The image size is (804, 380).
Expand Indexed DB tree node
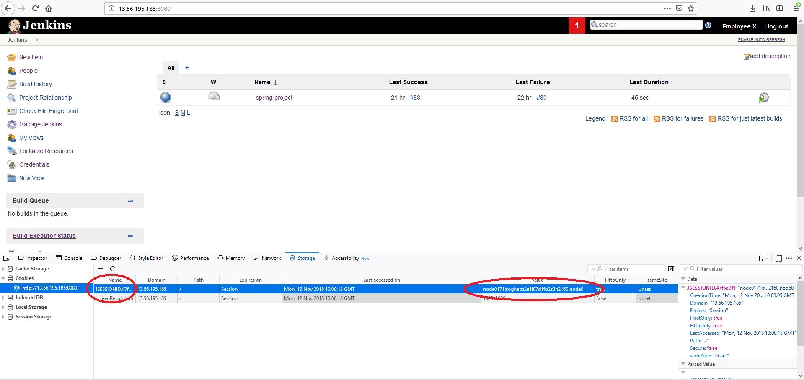click(x=3, y=298)
